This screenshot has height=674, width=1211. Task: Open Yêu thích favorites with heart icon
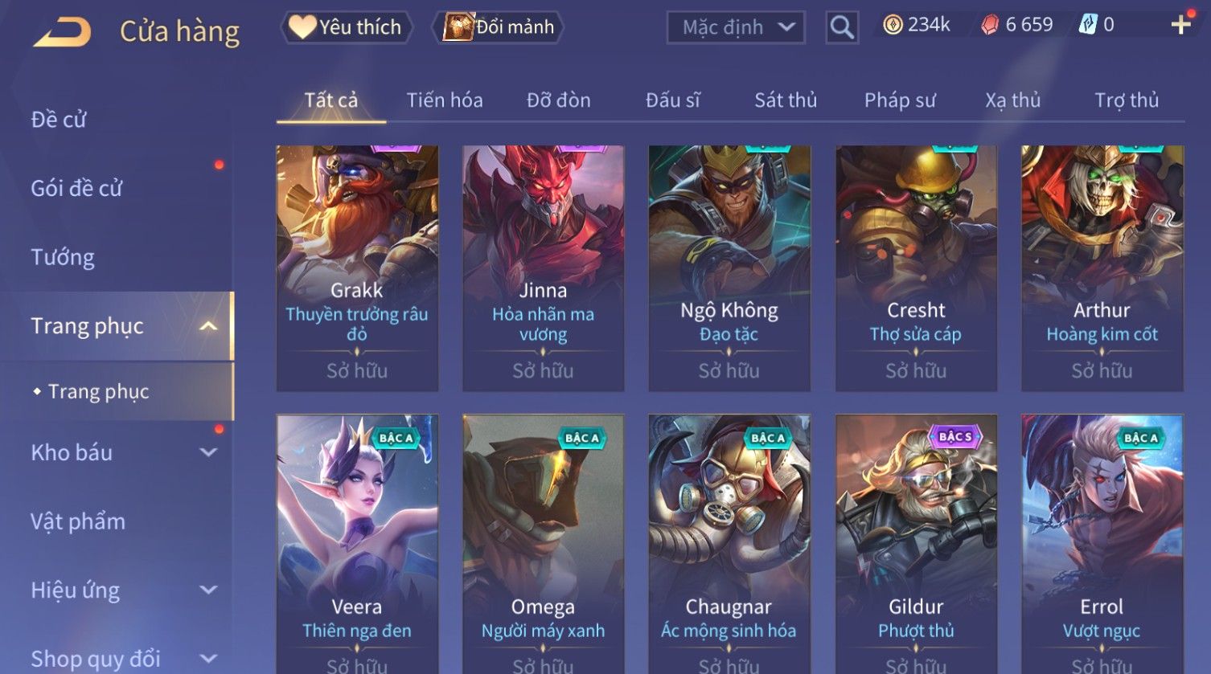347,27
